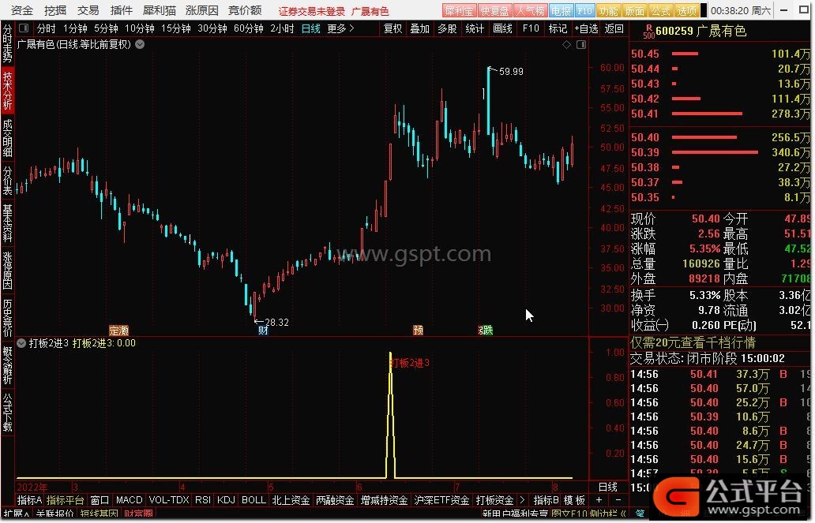Click the 统计 button

pyautogui.click(x=475, y=28)
